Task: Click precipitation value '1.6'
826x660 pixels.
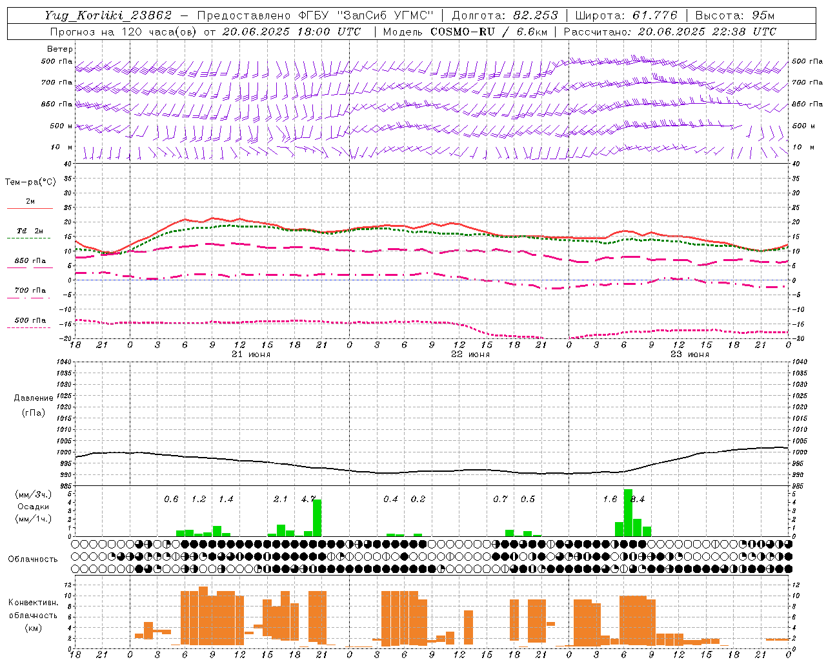Action: pyautogui.click(x=610, y=500)
